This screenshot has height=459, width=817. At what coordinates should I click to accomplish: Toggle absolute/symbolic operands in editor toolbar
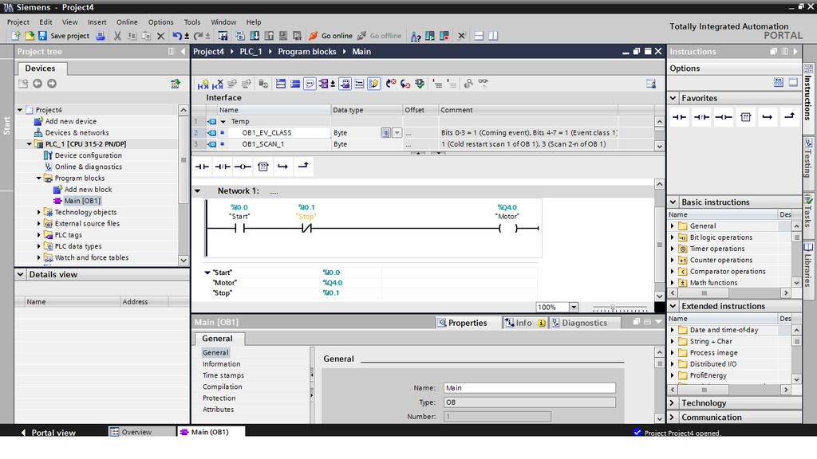(324, 84)
